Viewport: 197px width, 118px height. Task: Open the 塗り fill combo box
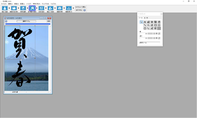pos(142,38)
